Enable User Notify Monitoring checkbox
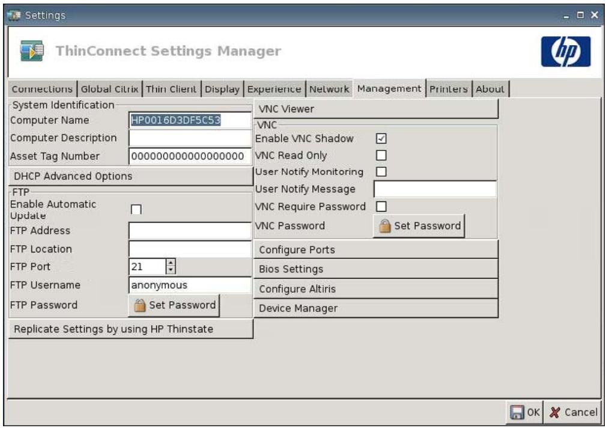The height and width of the screenshot is (428, 606). 381,171
